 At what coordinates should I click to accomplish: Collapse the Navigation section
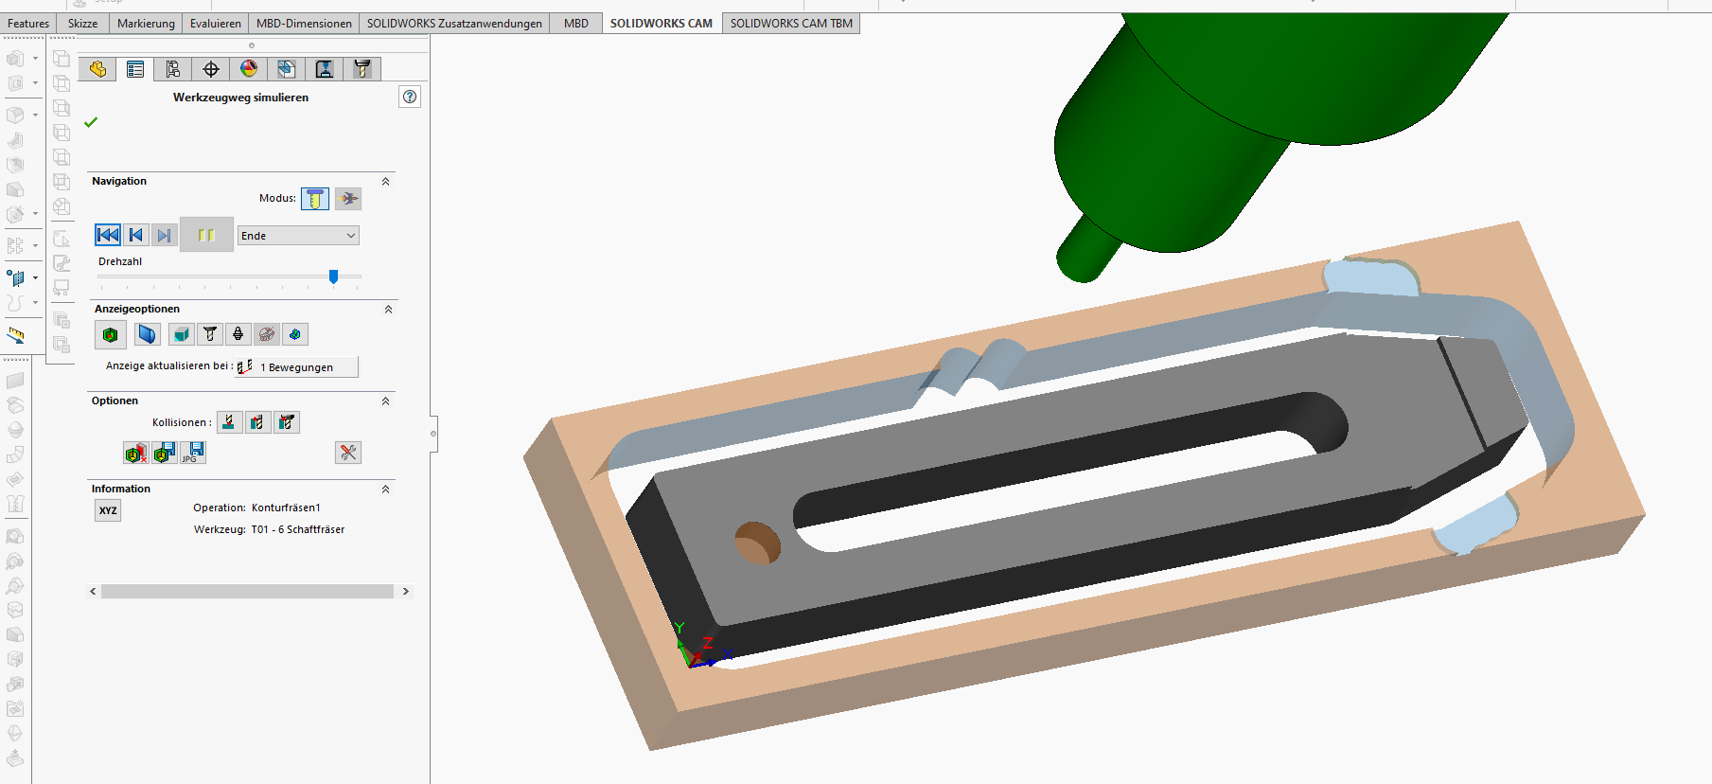(x=385, y=182)
